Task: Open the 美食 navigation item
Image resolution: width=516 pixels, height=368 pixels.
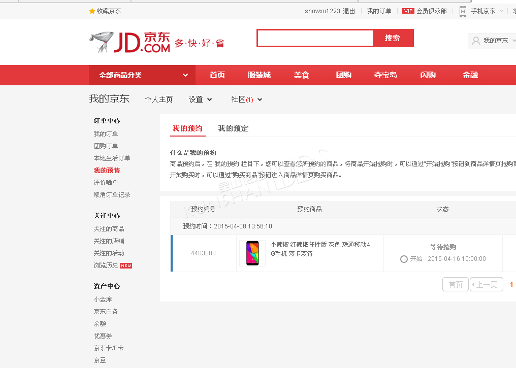Action: pos(302,75)
